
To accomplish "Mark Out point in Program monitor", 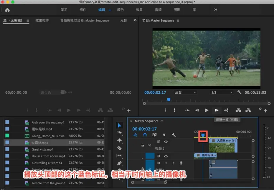I will (174, 110).
